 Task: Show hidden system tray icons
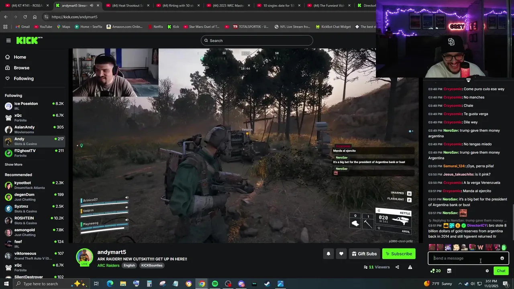point(460,284)
